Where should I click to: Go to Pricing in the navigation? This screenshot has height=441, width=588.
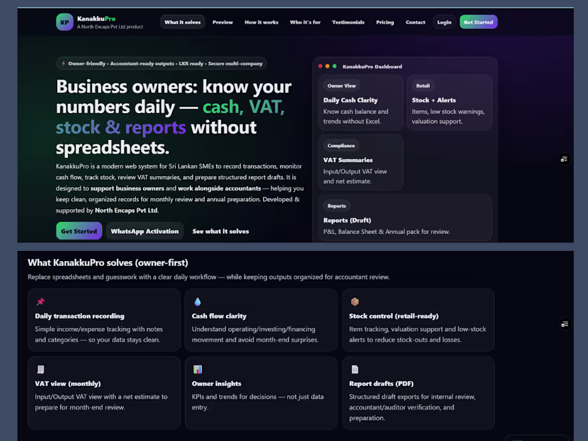click(x=385, y=22)
